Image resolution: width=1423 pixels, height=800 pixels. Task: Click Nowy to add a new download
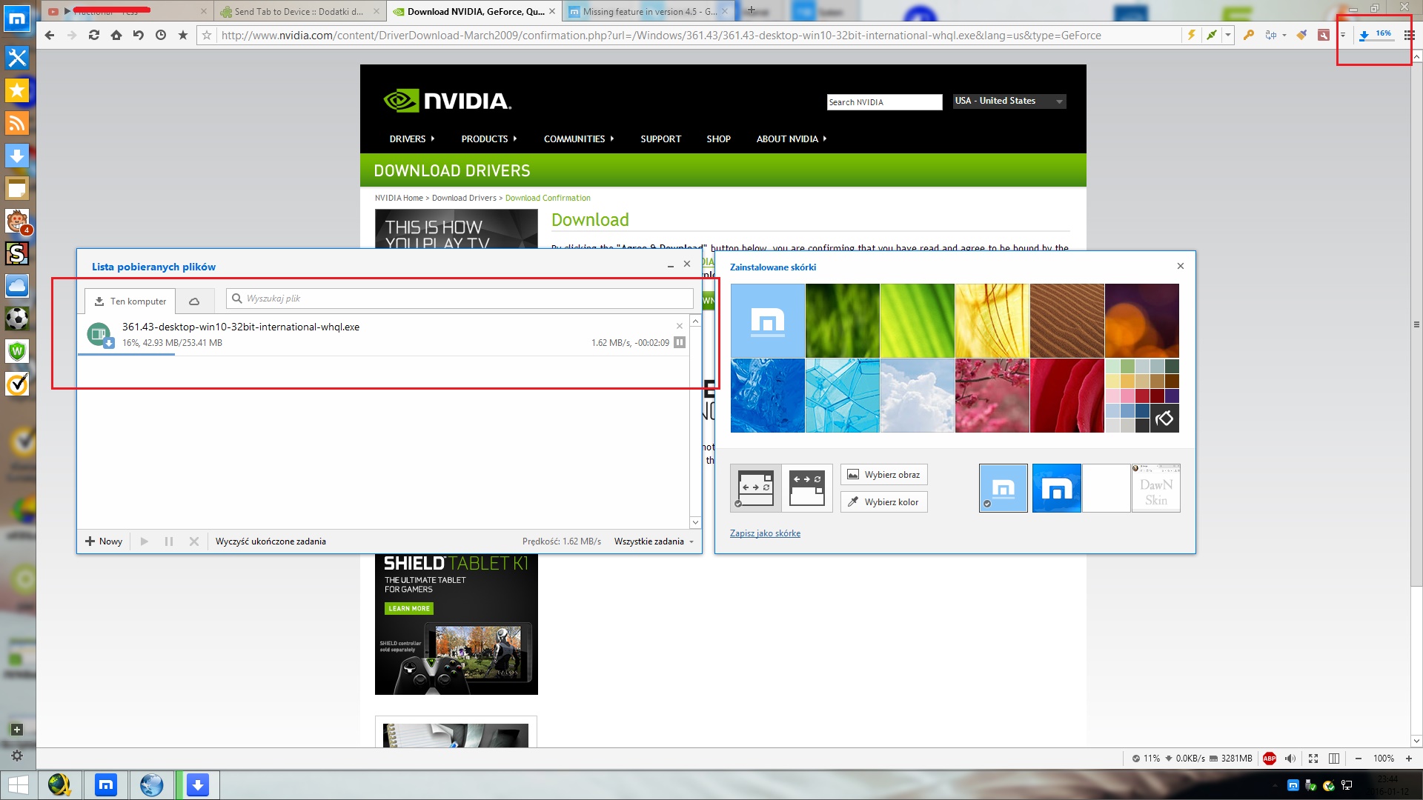coord(104,541)
